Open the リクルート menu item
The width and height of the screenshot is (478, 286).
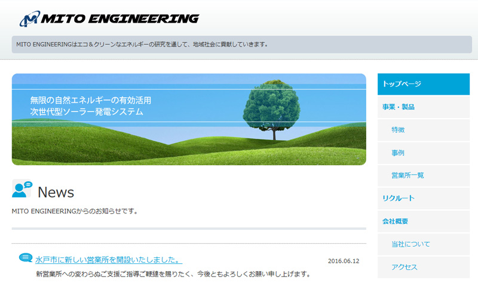pos(424,198)
